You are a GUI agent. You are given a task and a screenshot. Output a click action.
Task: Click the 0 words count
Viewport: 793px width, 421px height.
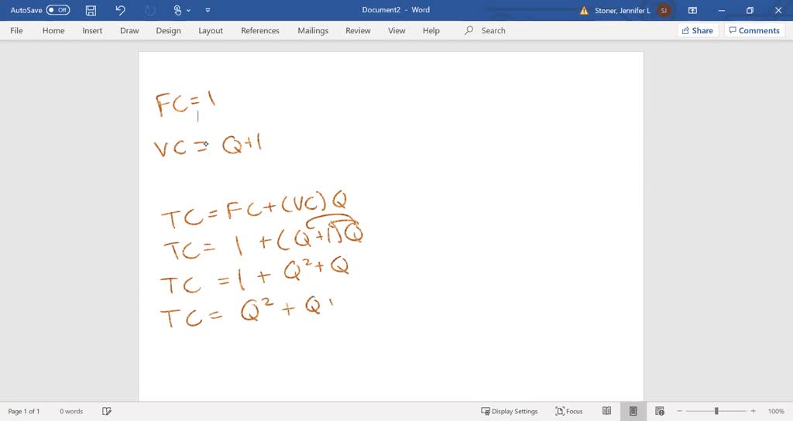pyautogui.click(x=71, y=412)
